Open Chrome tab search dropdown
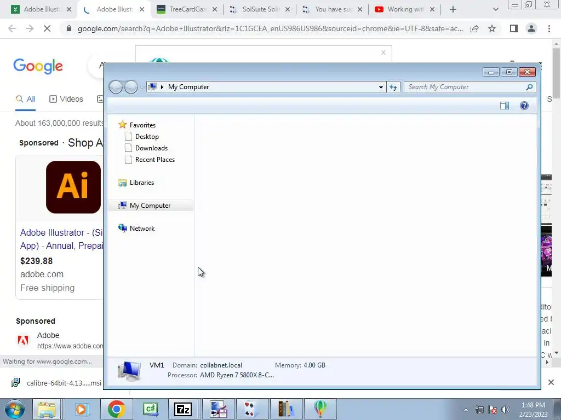The image size is (561, 420). pos(495,9)
